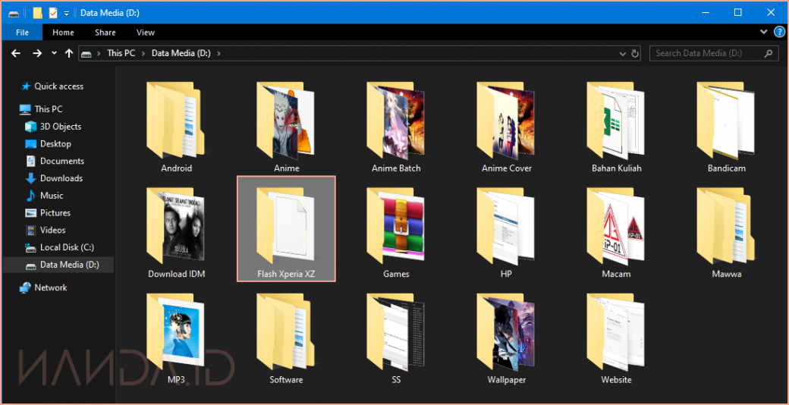This screenshot has width=789, height=405.
Task: Open the File menu
Action: click(22, 33)
